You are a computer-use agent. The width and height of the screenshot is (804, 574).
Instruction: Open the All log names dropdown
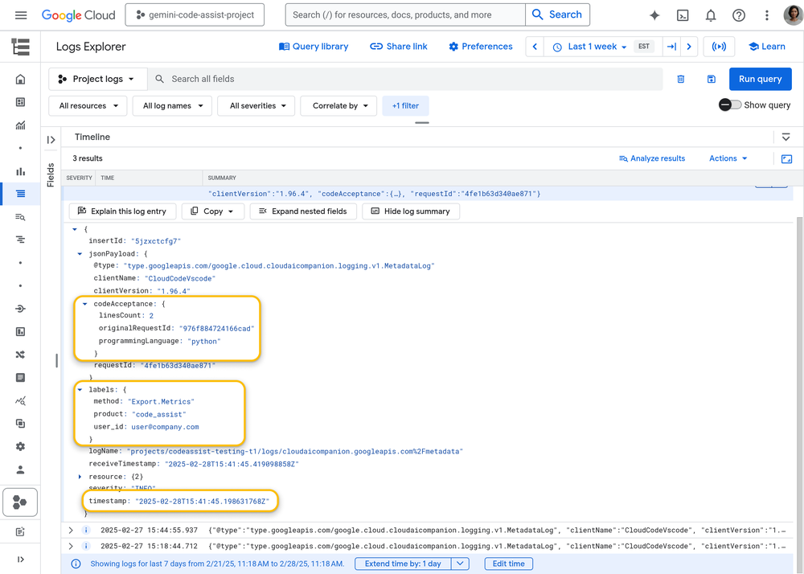coord(172,105)
